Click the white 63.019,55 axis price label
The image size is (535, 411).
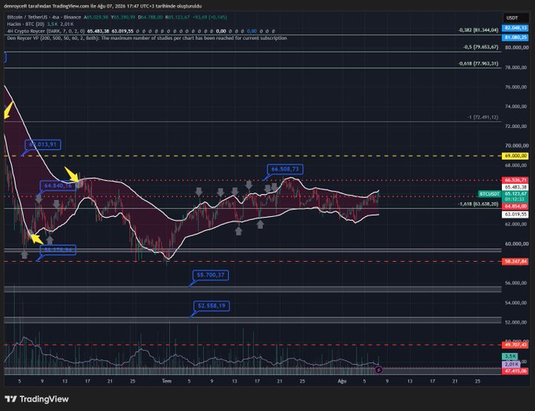tap(515, 215)
